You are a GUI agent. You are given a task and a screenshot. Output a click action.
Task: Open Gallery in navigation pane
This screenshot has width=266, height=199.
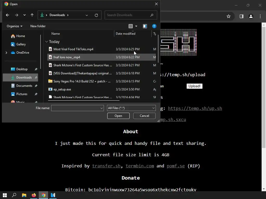coord(18,44)
